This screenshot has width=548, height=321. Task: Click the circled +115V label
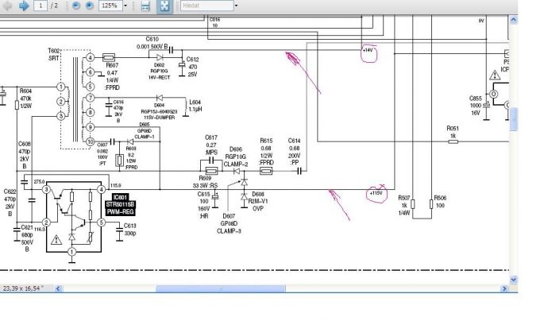click(376, 193)
